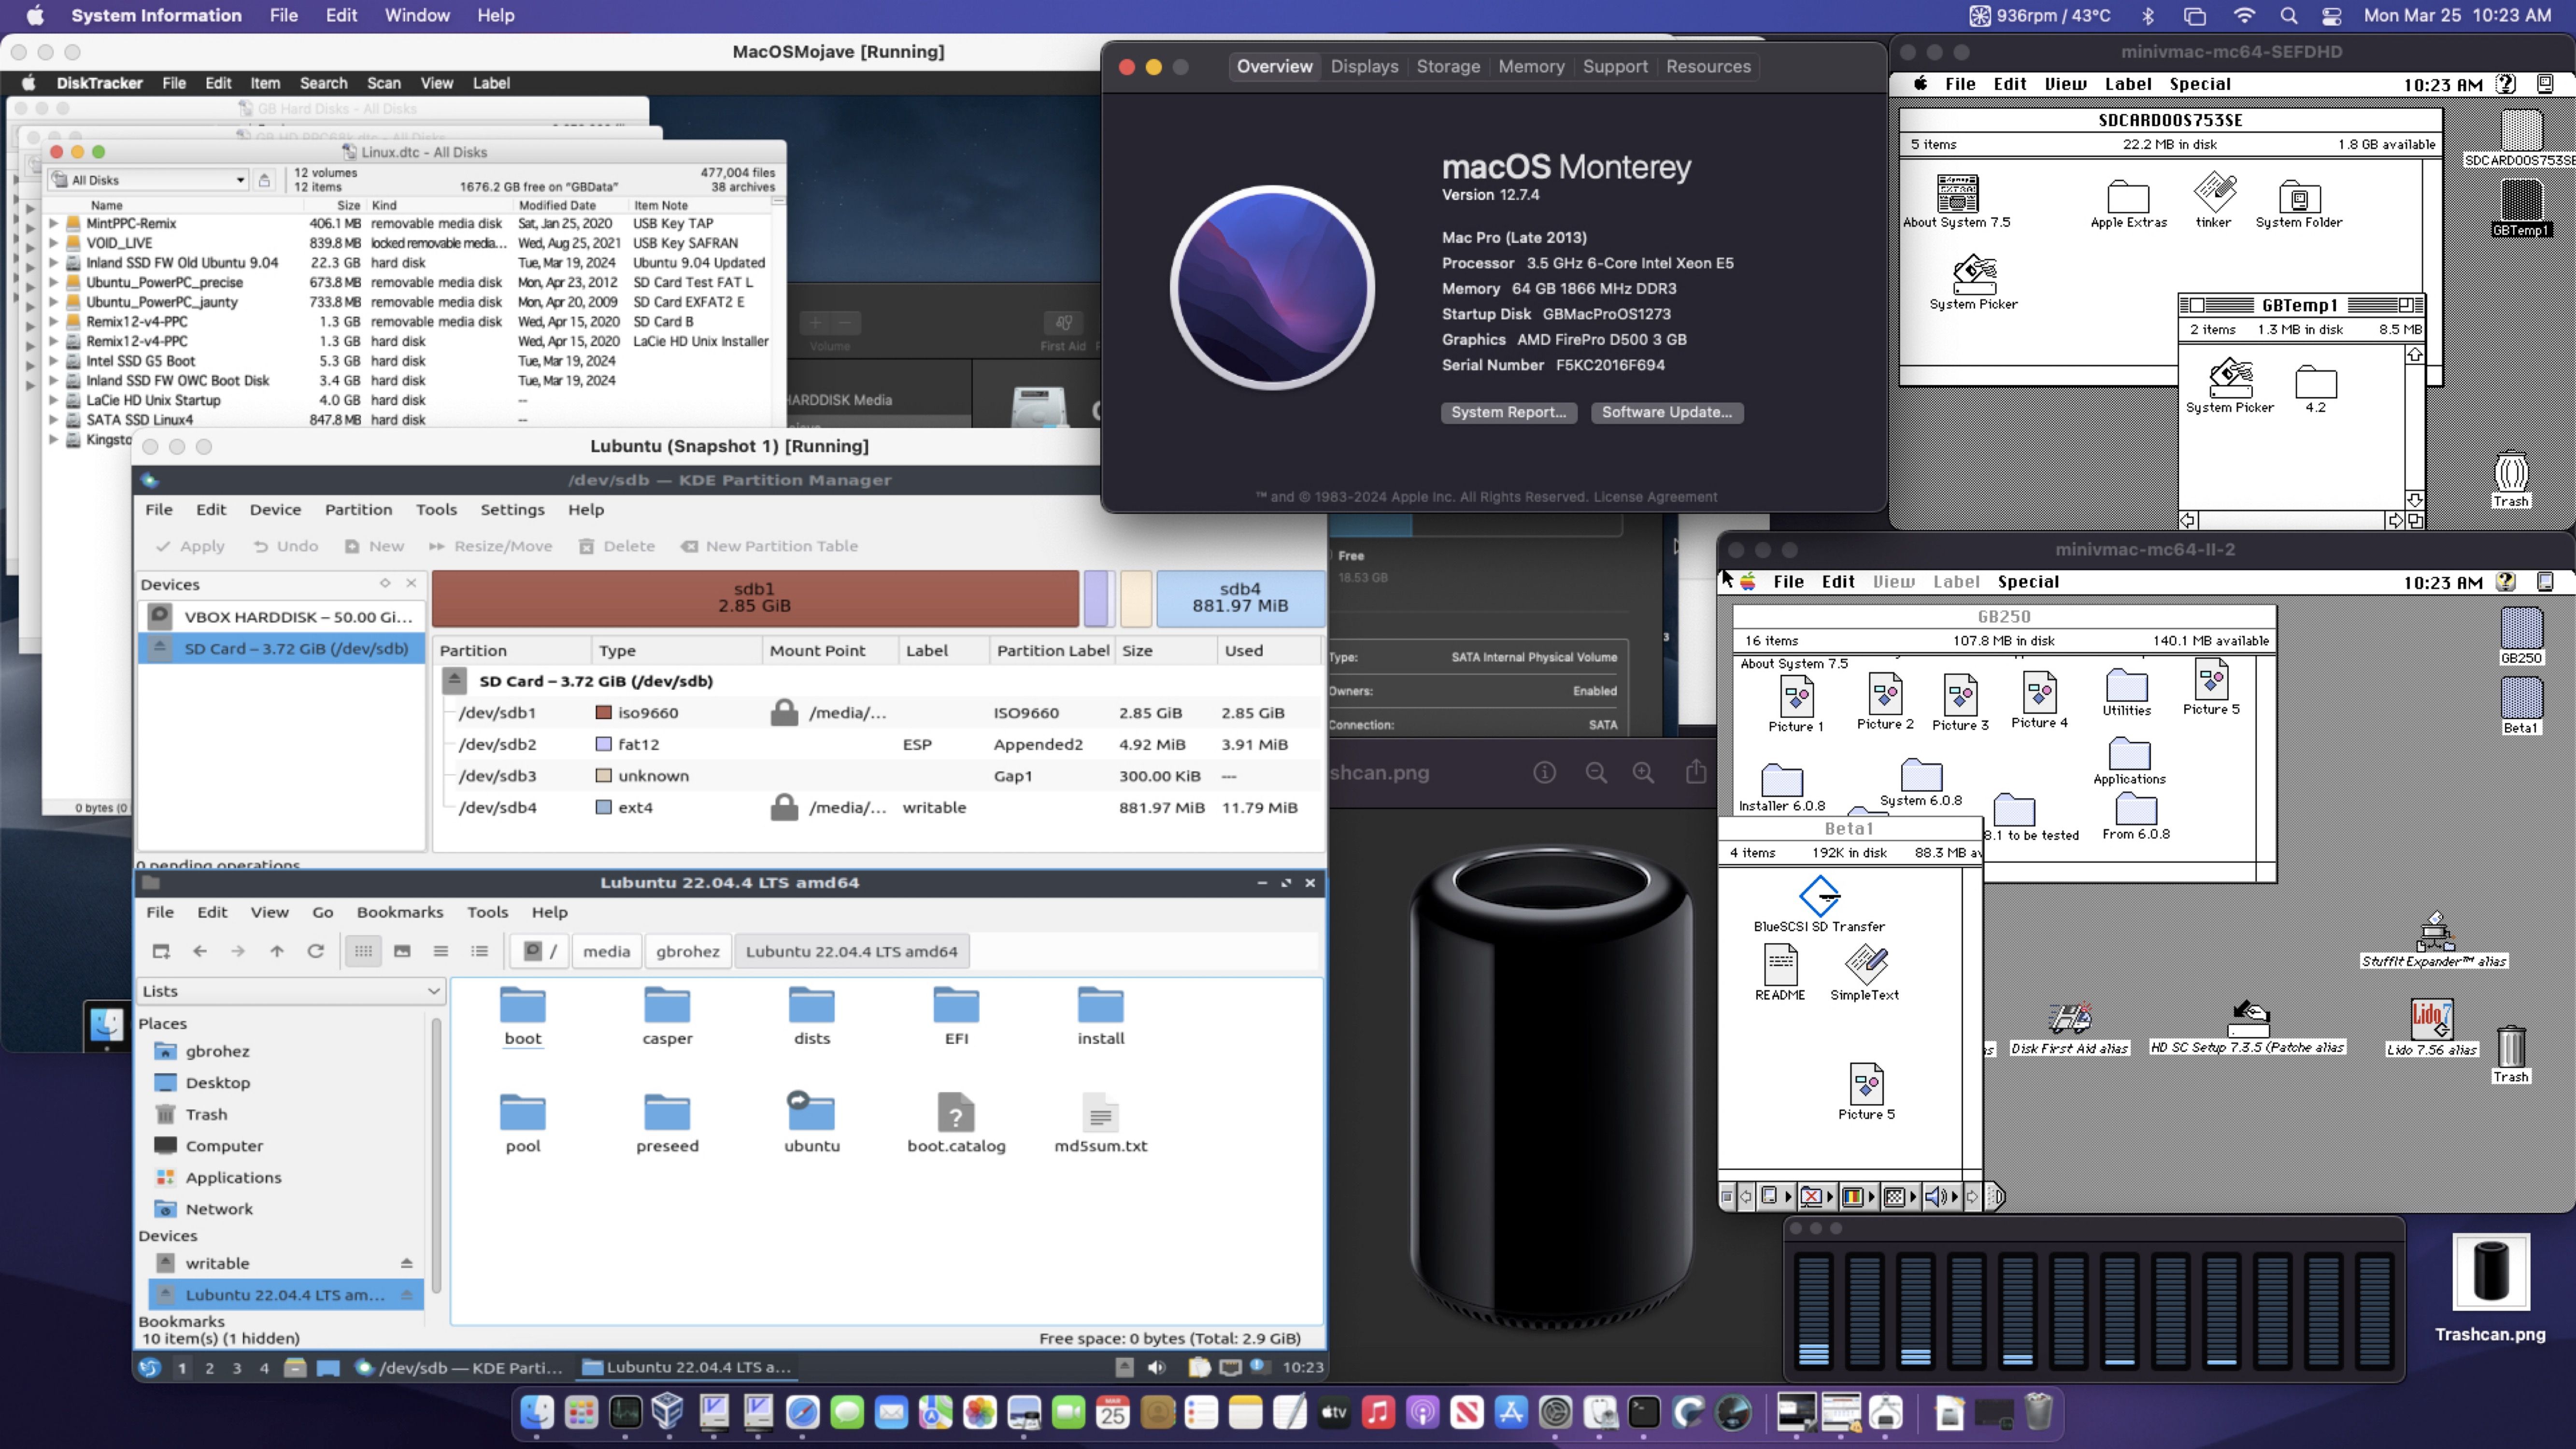Click Software Update button
2576x1449 pixels.
1667,412
